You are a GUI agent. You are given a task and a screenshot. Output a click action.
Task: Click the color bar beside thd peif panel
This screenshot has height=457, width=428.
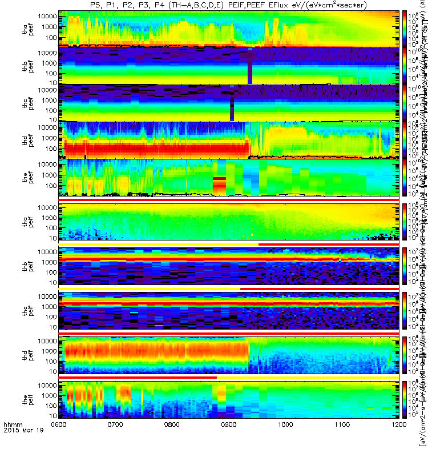[405, 355]
